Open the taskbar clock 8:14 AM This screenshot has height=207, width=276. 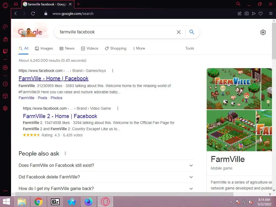pyautogui.click(x=264, y=202)
